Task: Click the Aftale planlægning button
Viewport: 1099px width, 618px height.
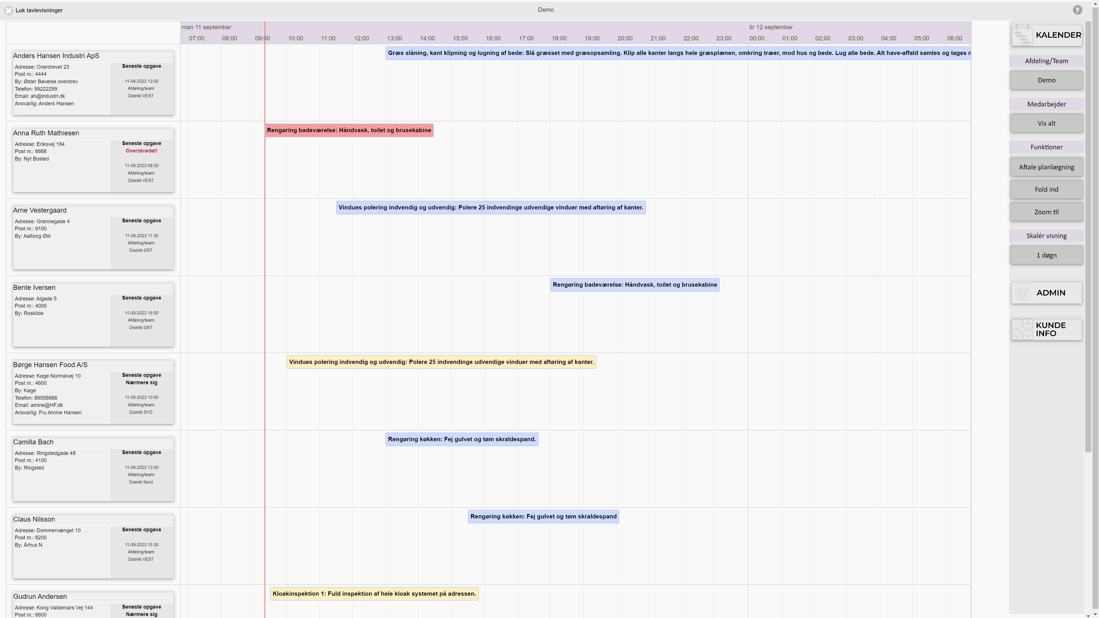Action: [1046, 167]
